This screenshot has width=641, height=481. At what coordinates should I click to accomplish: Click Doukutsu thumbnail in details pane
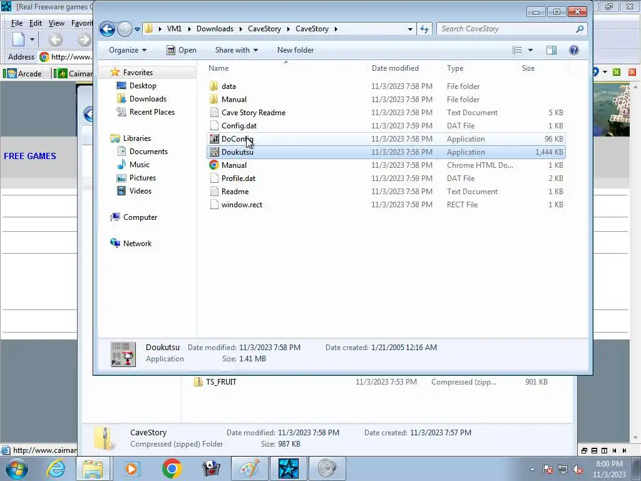(x=123, y=354)
